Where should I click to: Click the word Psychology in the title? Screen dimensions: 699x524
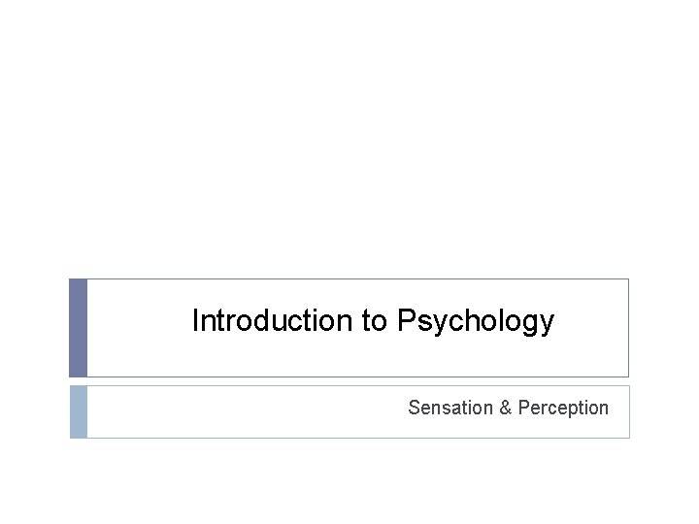[476, 322]
